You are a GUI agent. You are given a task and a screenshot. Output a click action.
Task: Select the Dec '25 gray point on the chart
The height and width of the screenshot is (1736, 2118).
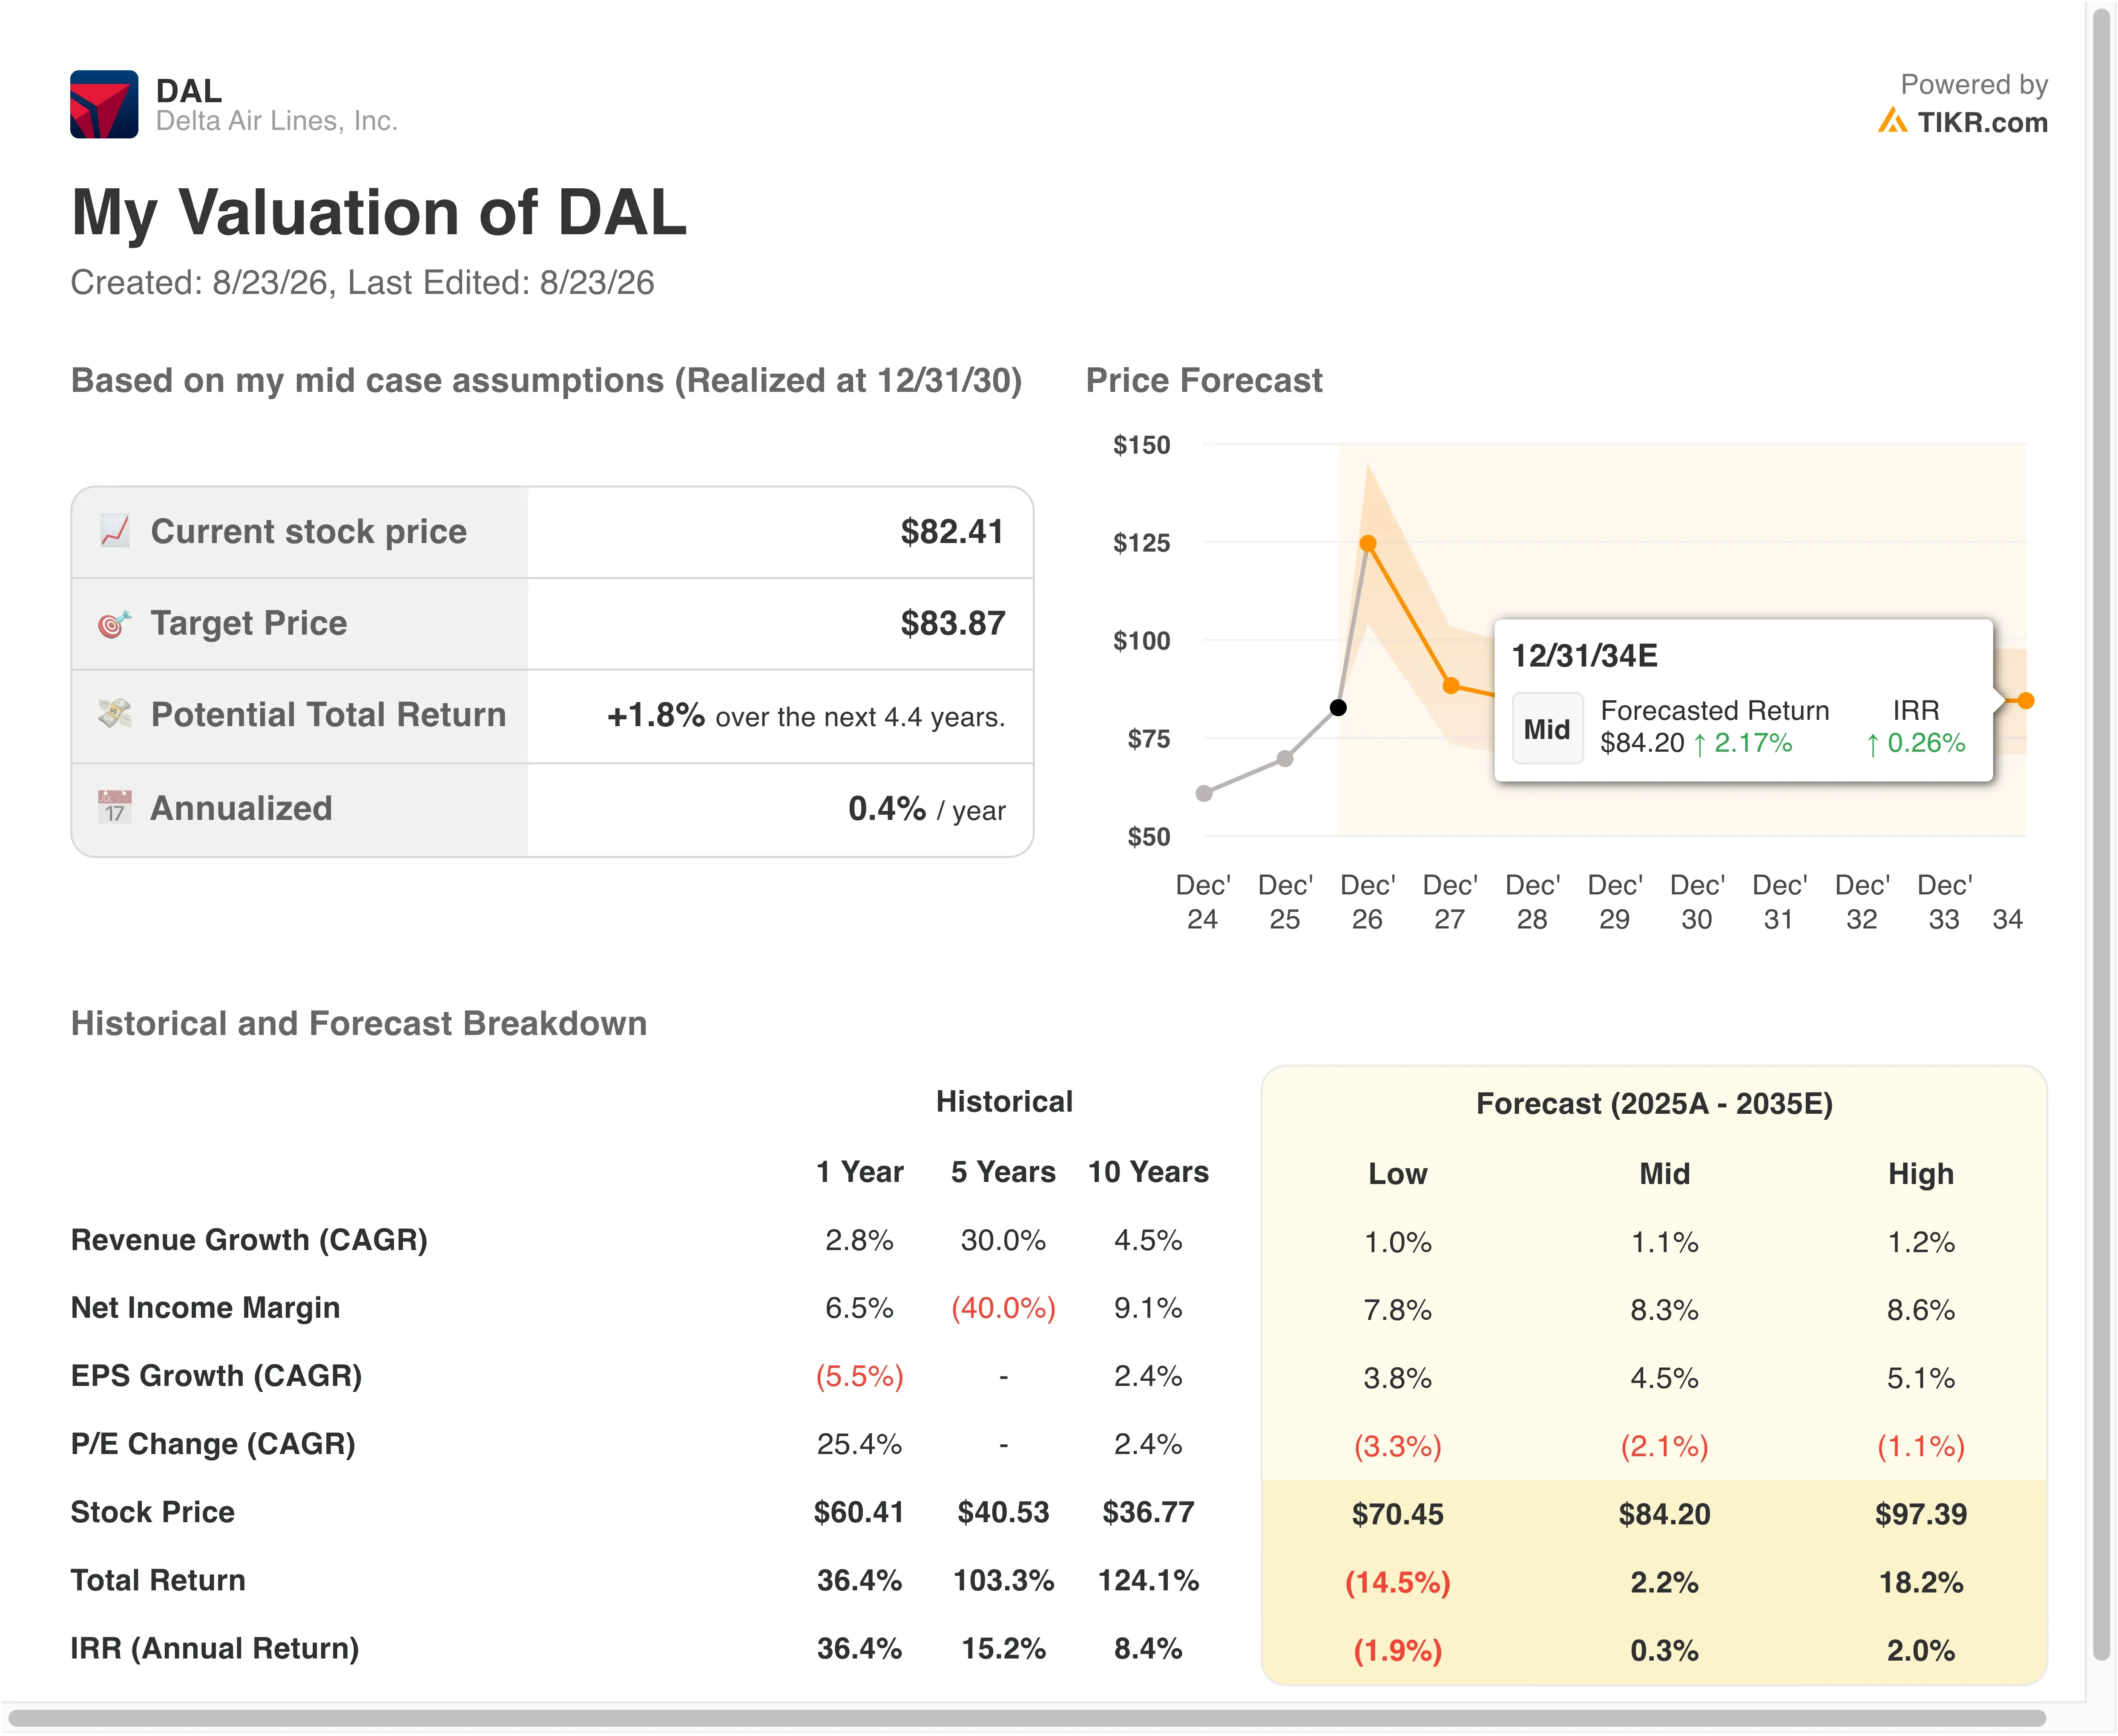click(1285, 759)
